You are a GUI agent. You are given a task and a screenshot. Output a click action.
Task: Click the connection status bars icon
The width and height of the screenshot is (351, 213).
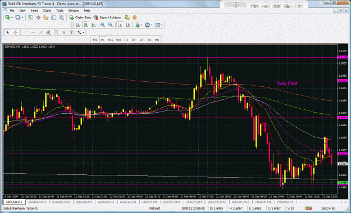click(x=309, y=209)
